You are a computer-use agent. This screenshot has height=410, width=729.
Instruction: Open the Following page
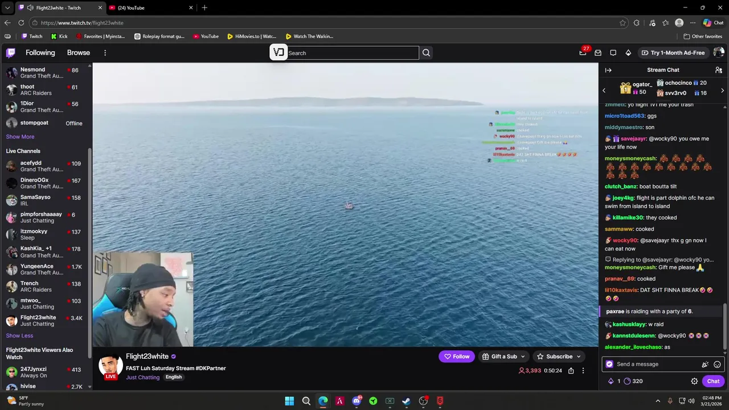pos(40,52)
